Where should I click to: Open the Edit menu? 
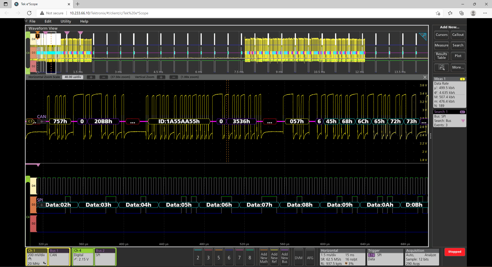(48, 21)
